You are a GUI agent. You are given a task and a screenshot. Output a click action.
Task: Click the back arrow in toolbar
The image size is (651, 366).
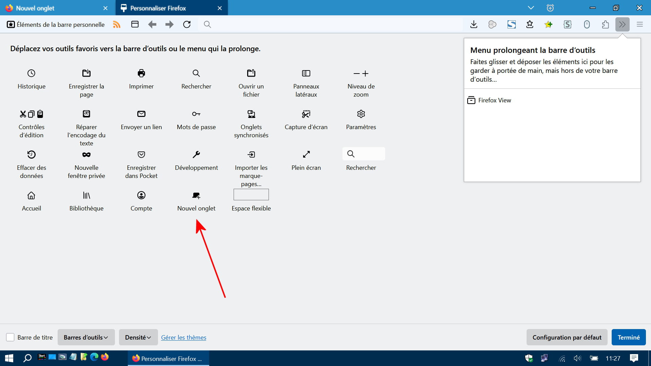click(152, 24)
